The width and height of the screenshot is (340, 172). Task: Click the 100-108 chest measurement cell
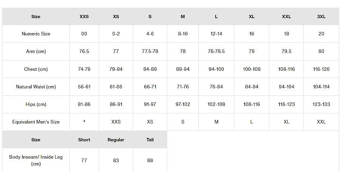251,69
